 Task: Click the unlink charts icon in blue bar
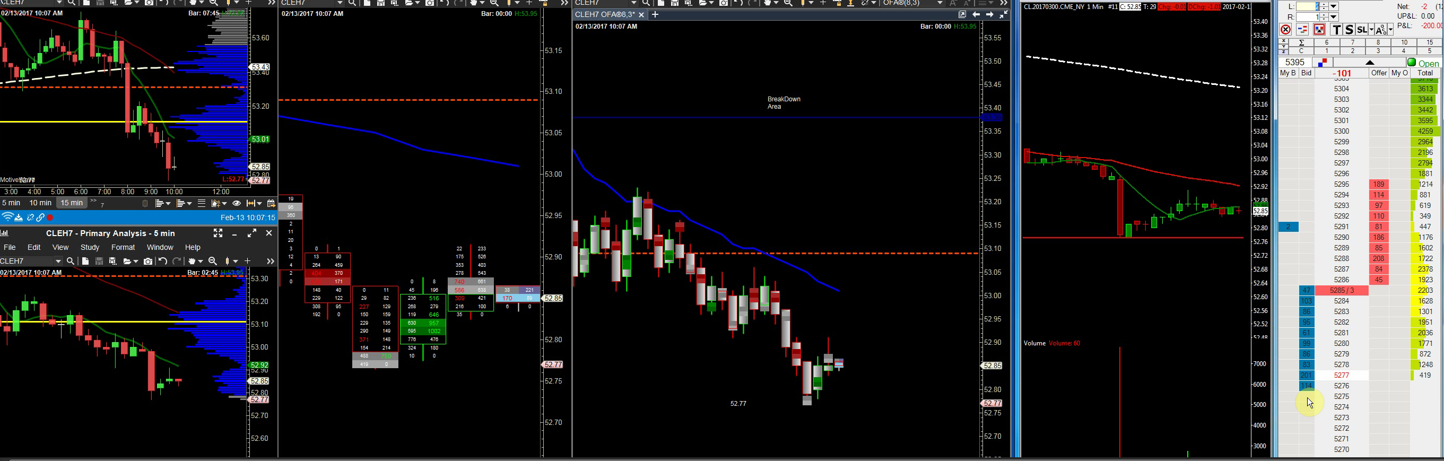pos(30,218)
